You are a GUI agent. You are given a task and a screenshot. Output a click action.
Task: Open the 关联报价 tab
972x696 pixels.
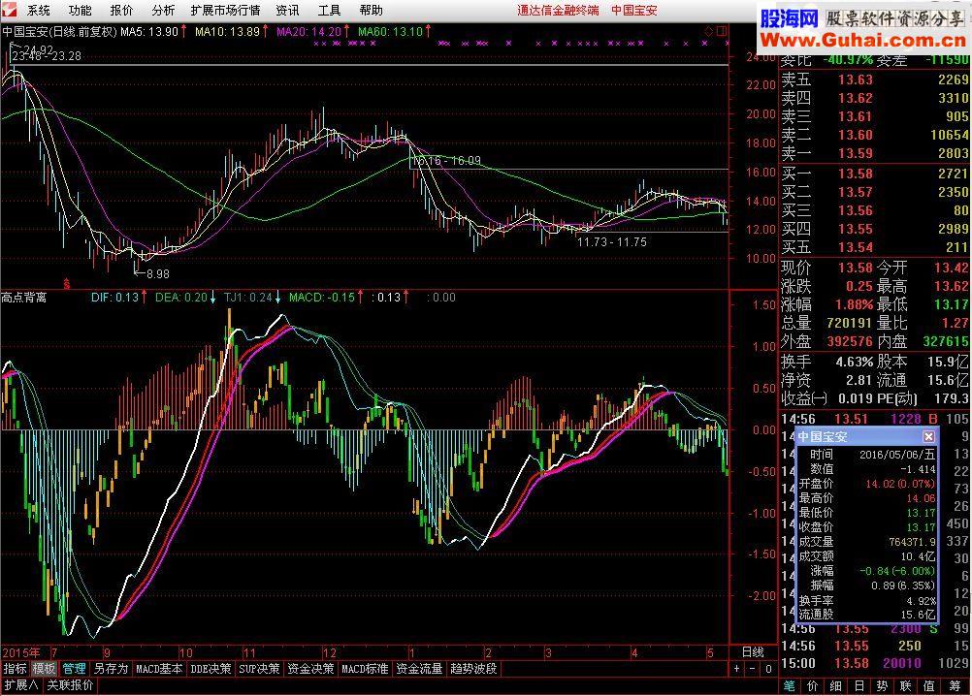pyautogui.click(x=70, y=685)
